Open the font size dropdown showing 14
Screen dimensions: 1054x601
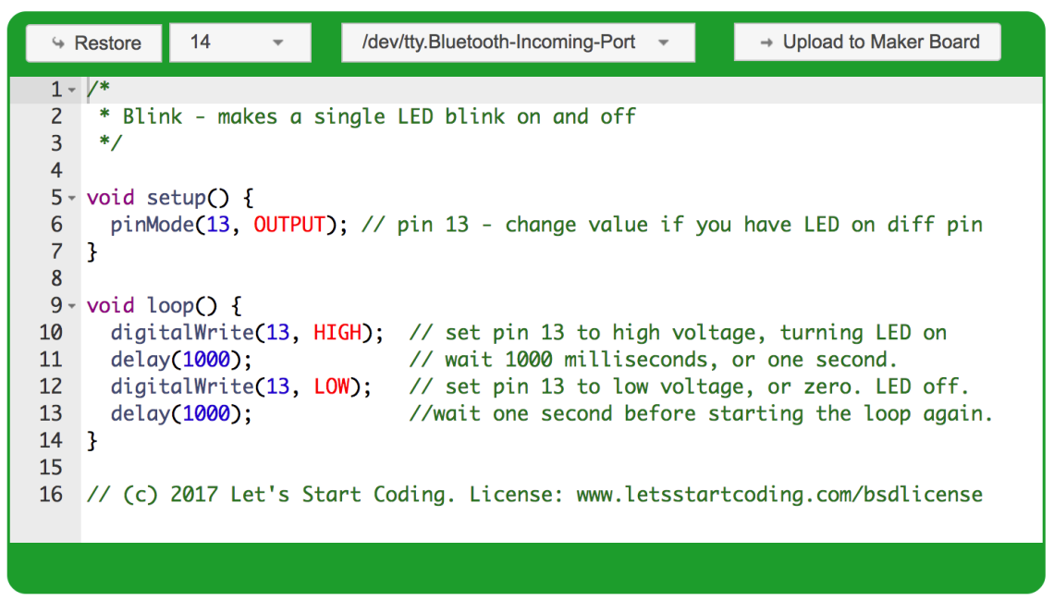[x=240, y=42]
